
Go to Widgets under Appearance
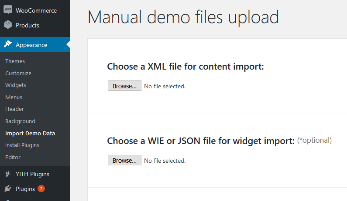coord(16,85)
